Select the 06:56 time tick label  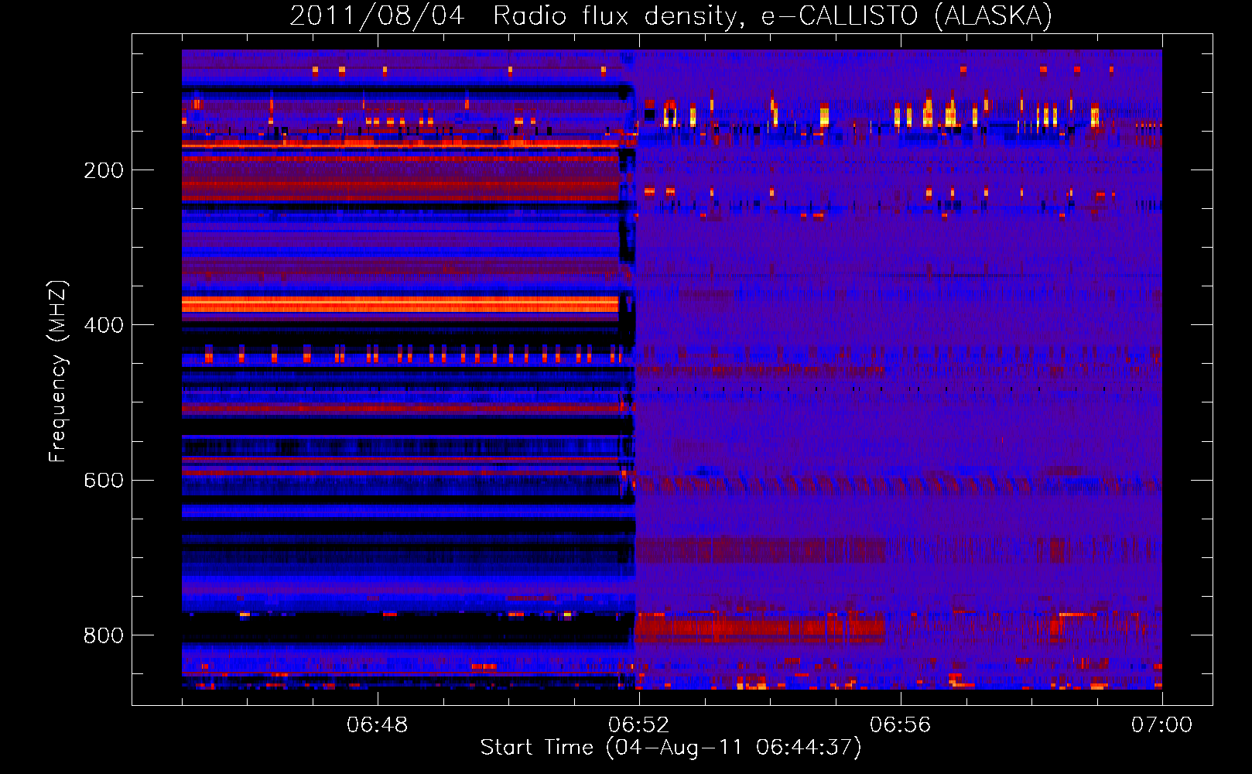(x=901, y=725)
